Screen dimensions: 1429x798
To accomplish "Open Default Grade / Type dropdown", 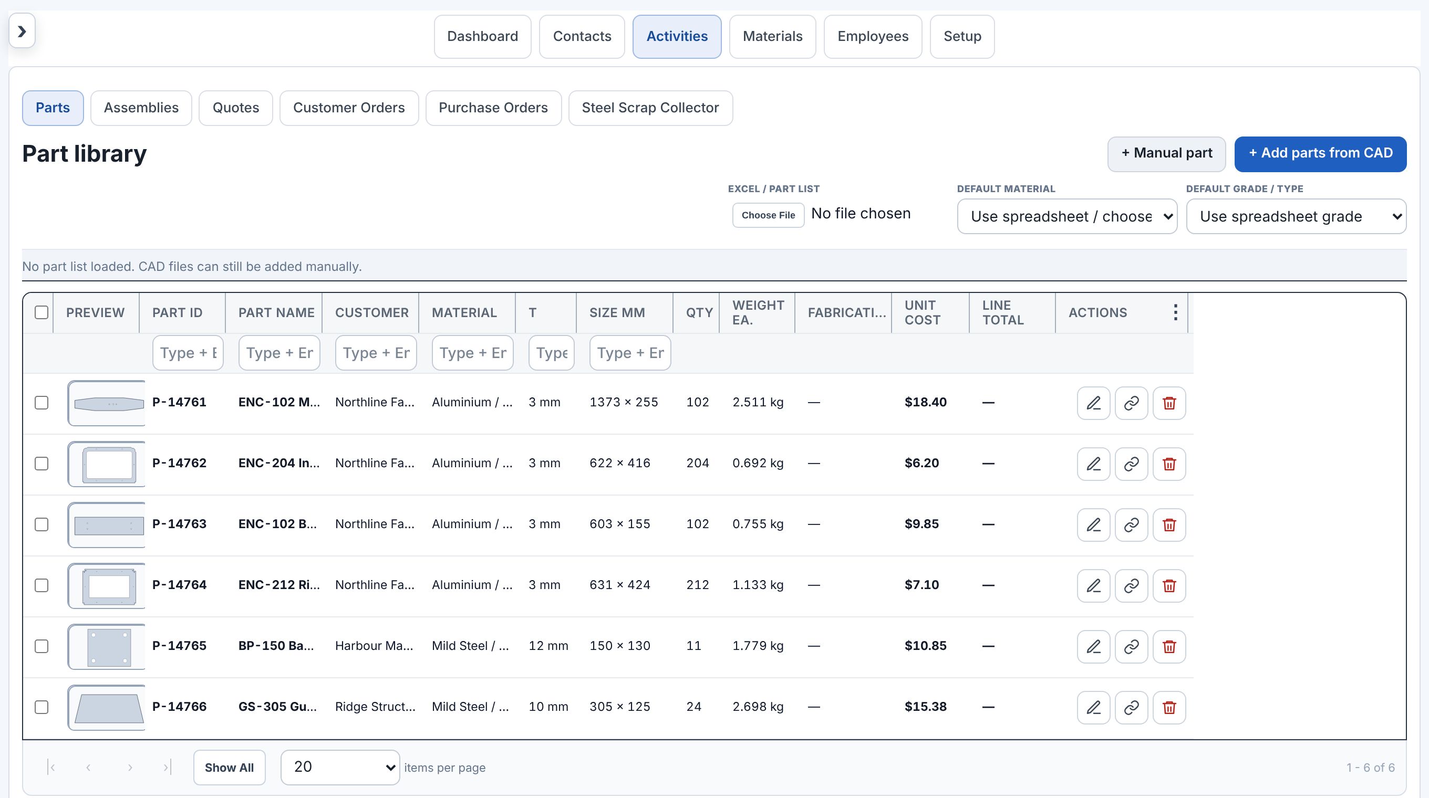I will click(1296, 216).
